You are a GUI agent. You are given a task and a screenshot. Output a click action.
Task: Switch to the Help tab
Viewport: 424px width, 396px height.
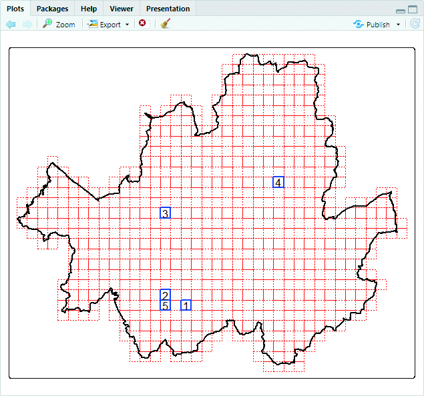pos(89,9)
